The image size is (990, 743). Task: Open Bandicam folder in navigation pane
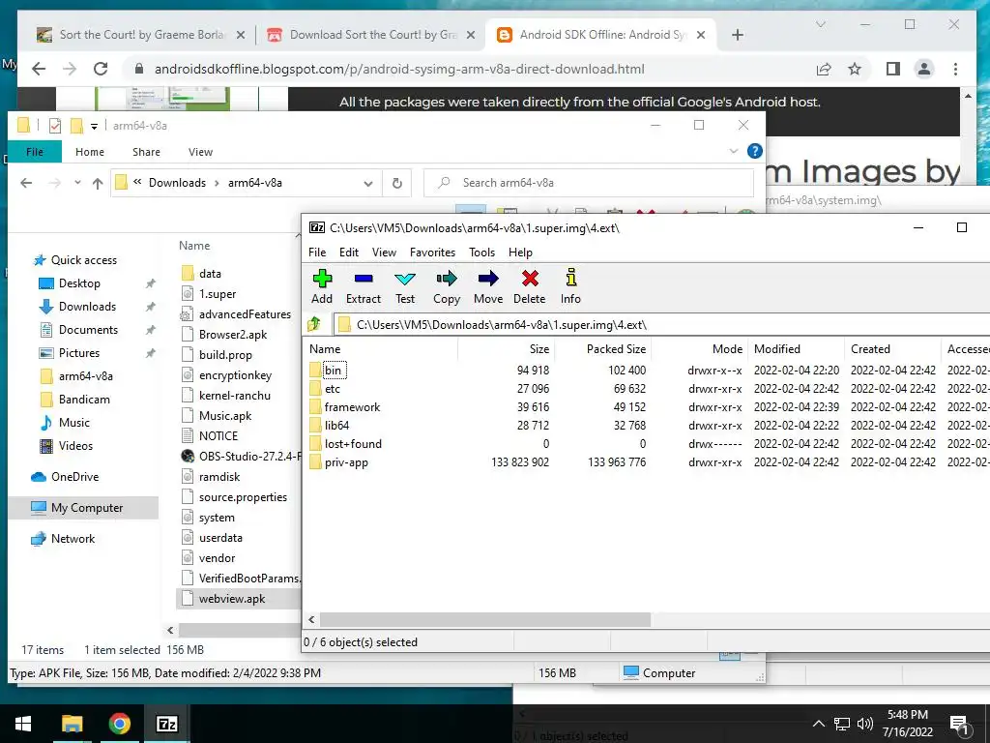pyautogui.click(x=84, y=400)
